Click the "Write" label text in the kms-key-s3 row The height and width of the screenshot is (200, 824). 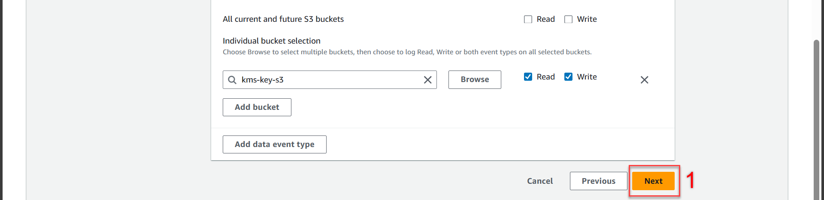[x=587, y=77]
